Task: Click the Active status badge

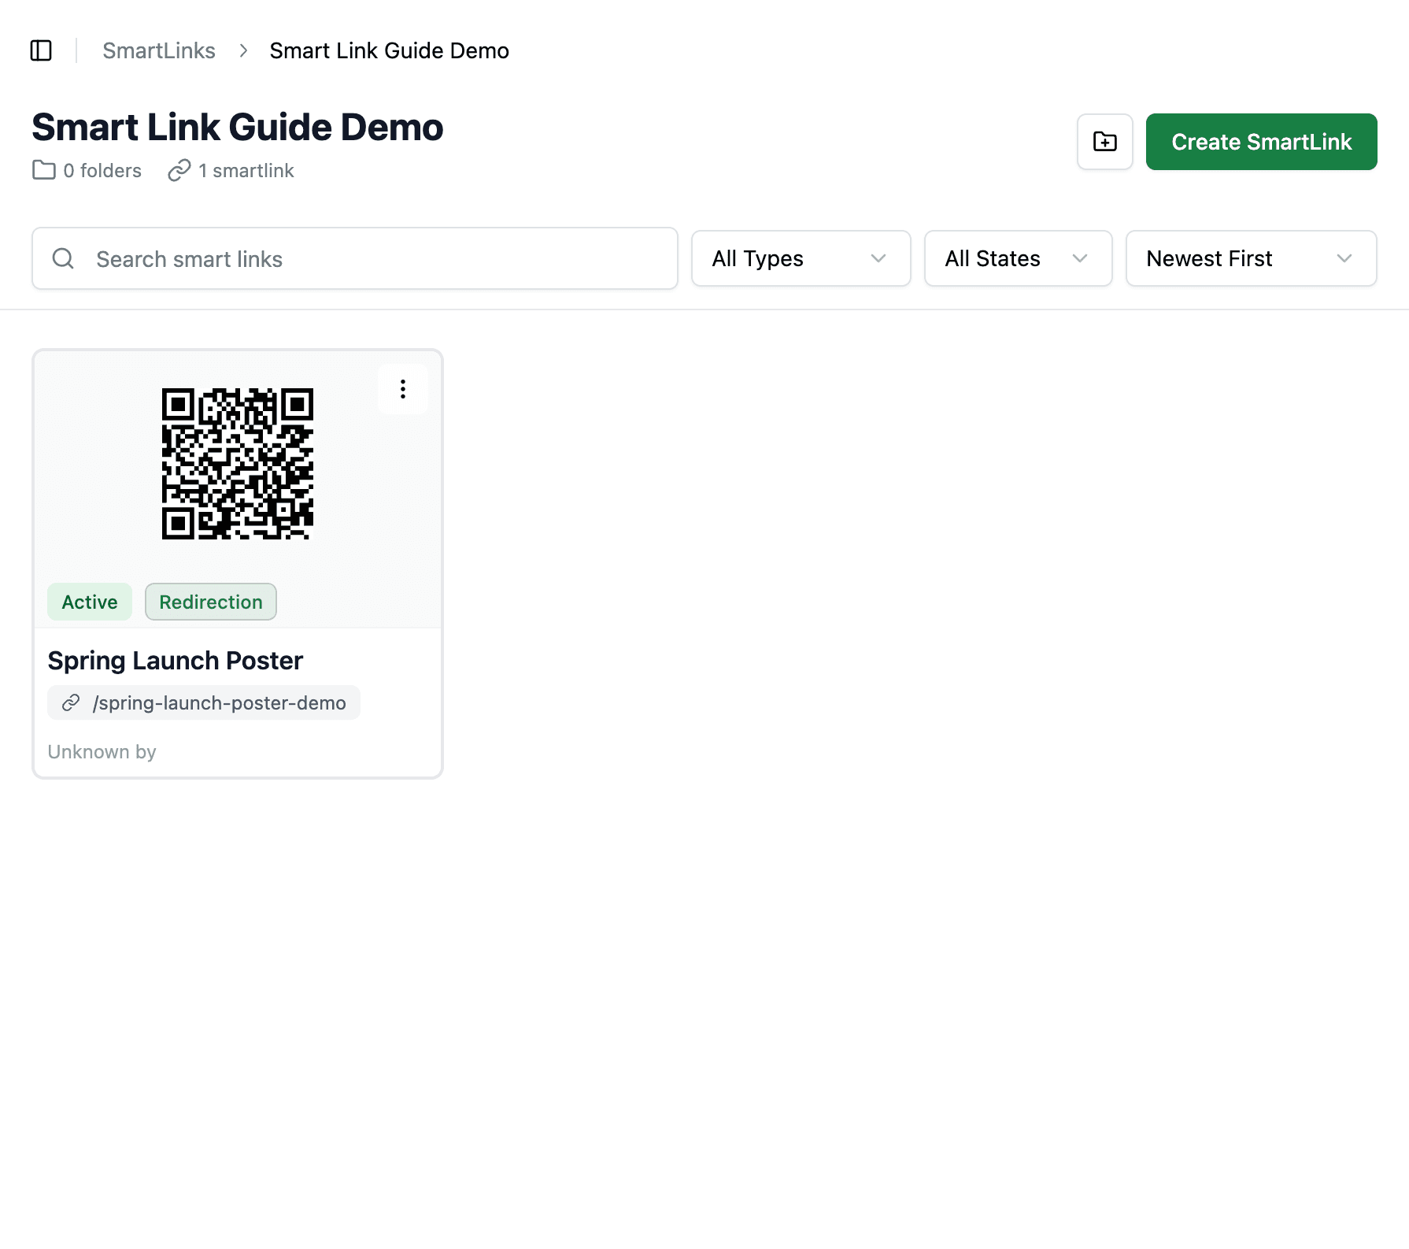Action: click(x=90, y=602)
